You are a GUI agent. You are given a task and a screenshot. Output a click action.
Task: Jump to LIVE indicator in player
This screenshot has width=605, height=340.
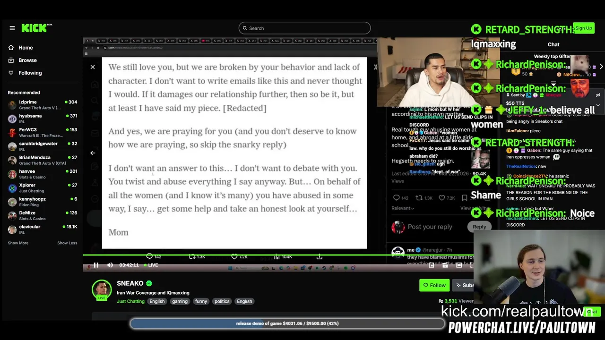tap(151, 265)
